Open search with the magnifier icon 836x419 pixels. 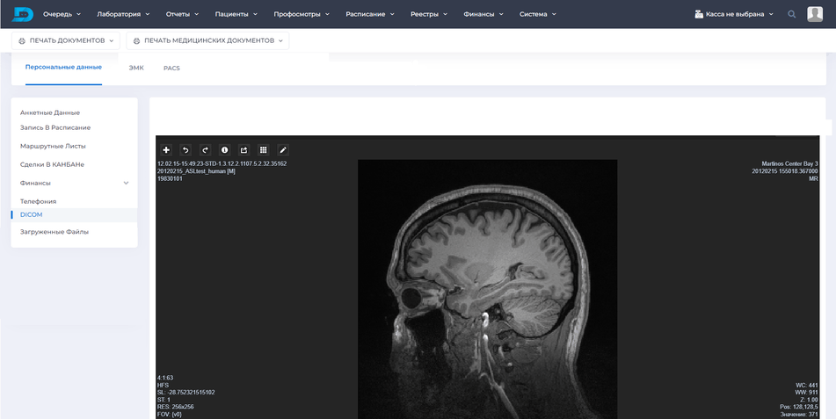tap(792, 14)
